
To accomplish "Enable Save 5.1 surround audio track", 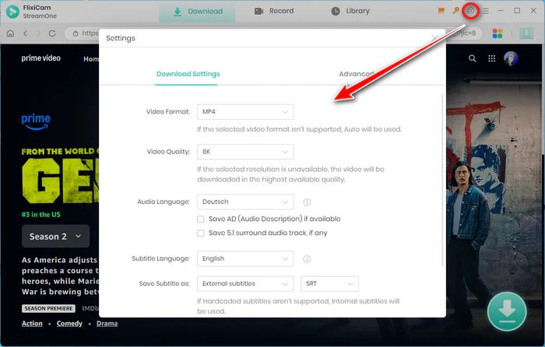I will click(x=201, y=233).
